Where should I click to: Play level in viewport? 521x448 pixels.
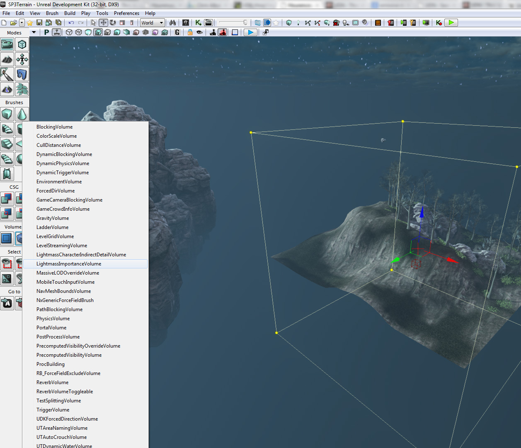(250, 32)
